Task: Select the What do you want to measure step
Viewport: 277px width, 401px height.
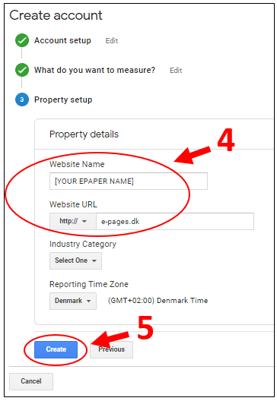Action: point(95,70)
